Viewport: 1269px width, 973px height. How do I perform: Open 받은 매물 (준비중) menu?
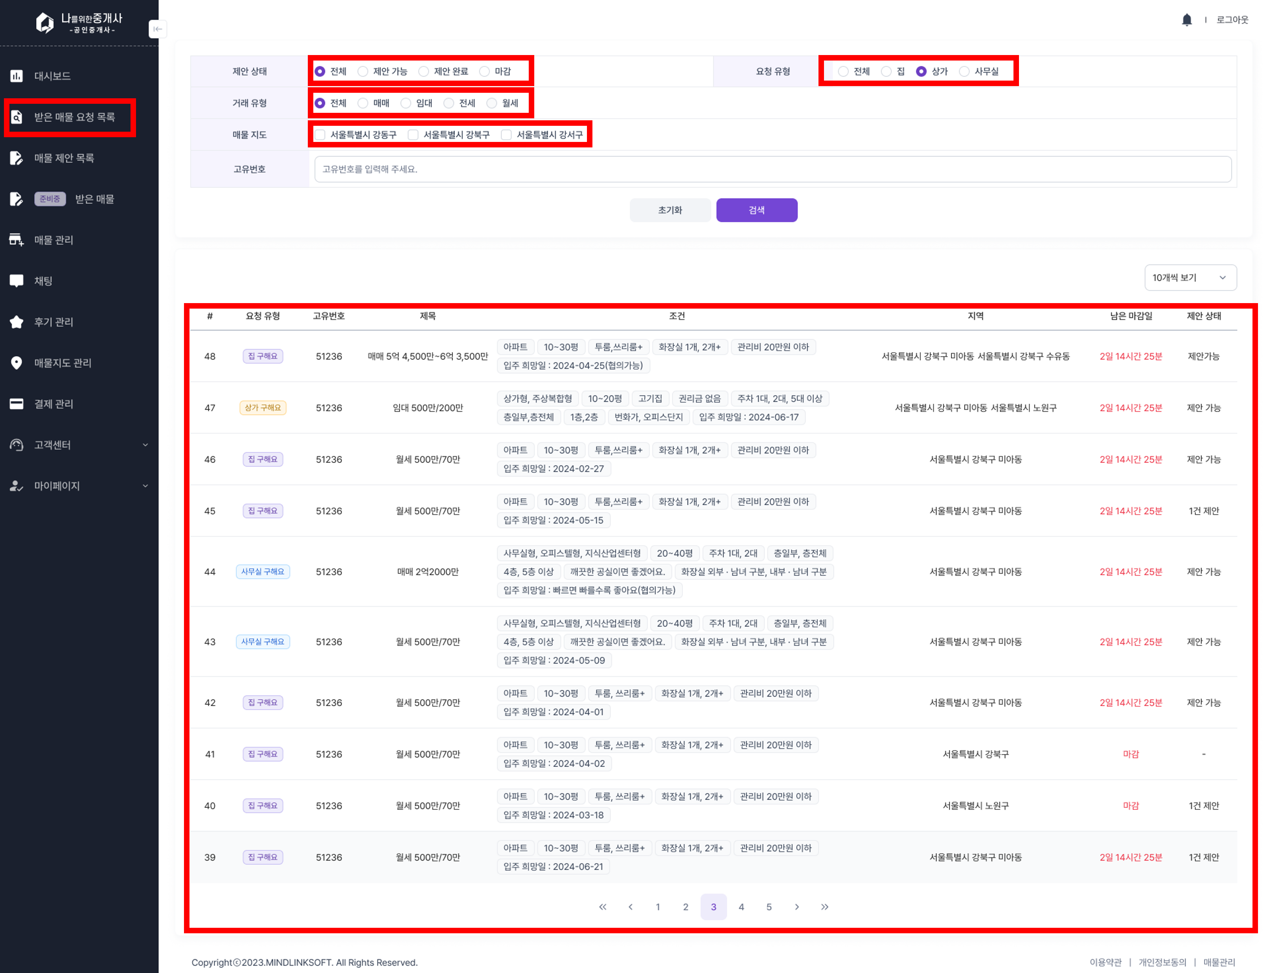[94, 199]
